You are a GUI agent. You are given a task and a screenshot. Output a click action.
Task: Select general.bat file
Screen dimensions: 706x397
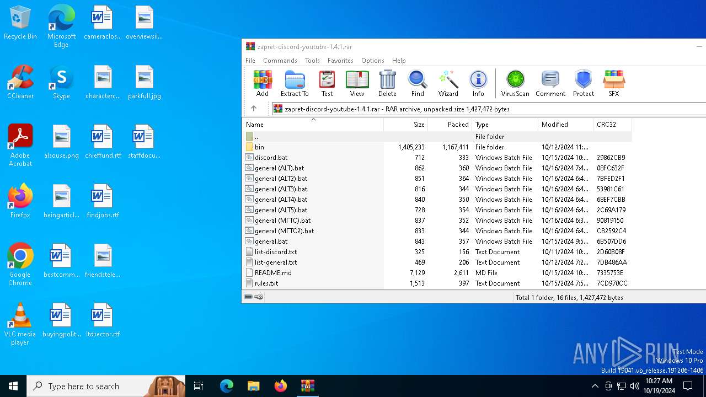point(437,242)
